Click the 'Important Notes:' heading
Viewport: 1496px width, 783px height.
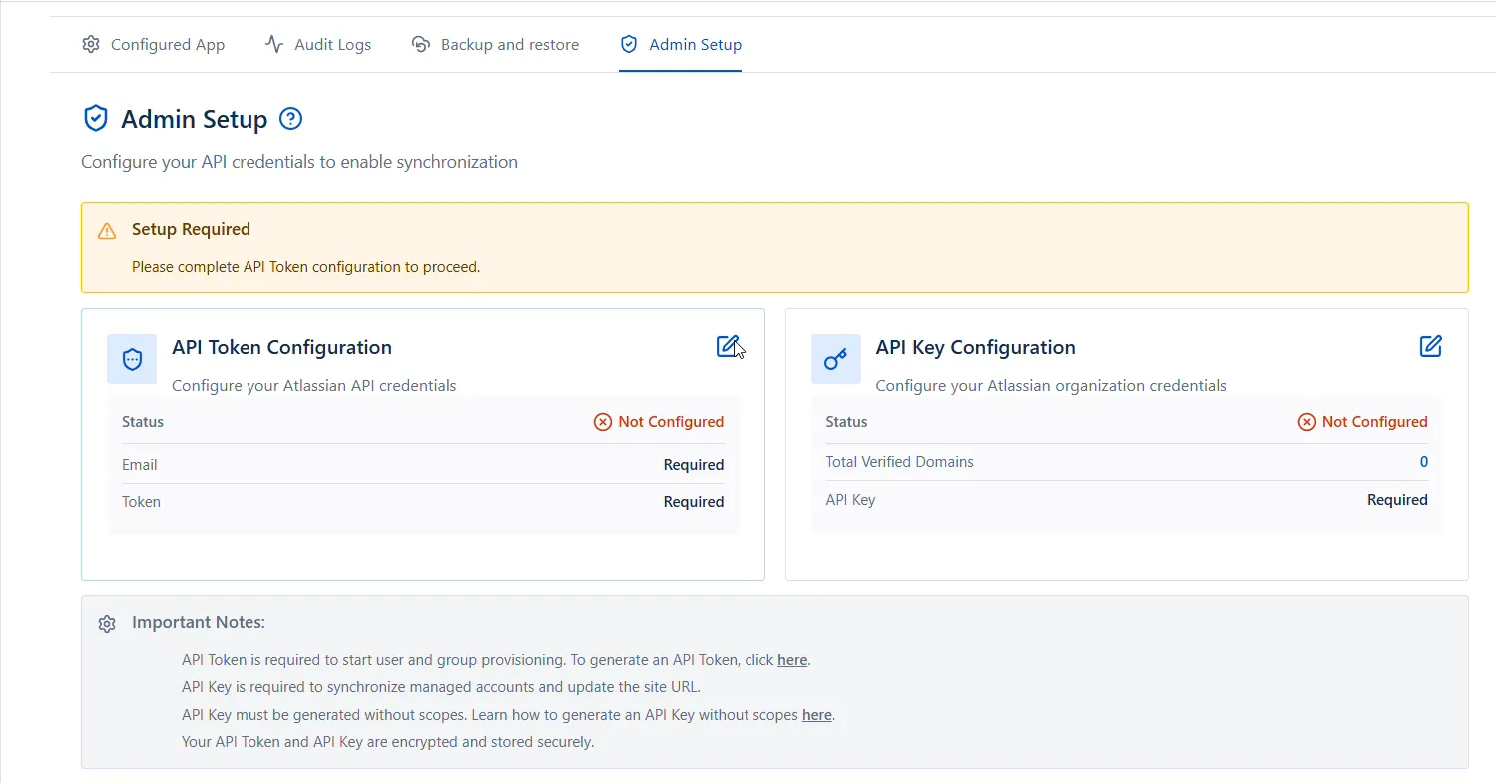coord(199,622)
